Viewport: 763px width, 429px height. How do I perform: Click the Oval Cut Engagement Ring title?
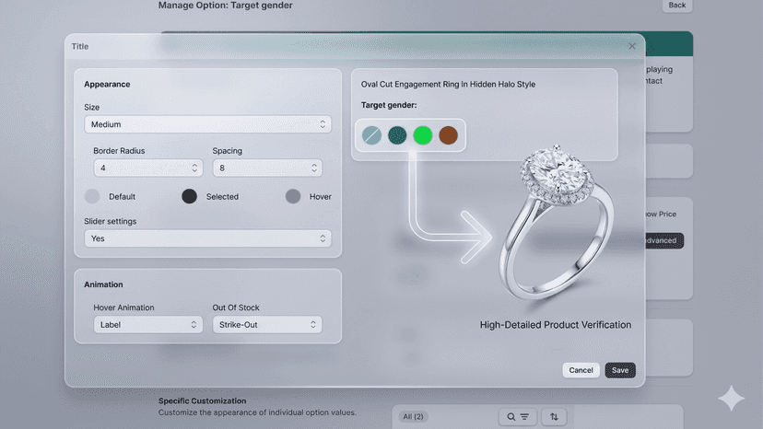point(448,84)
